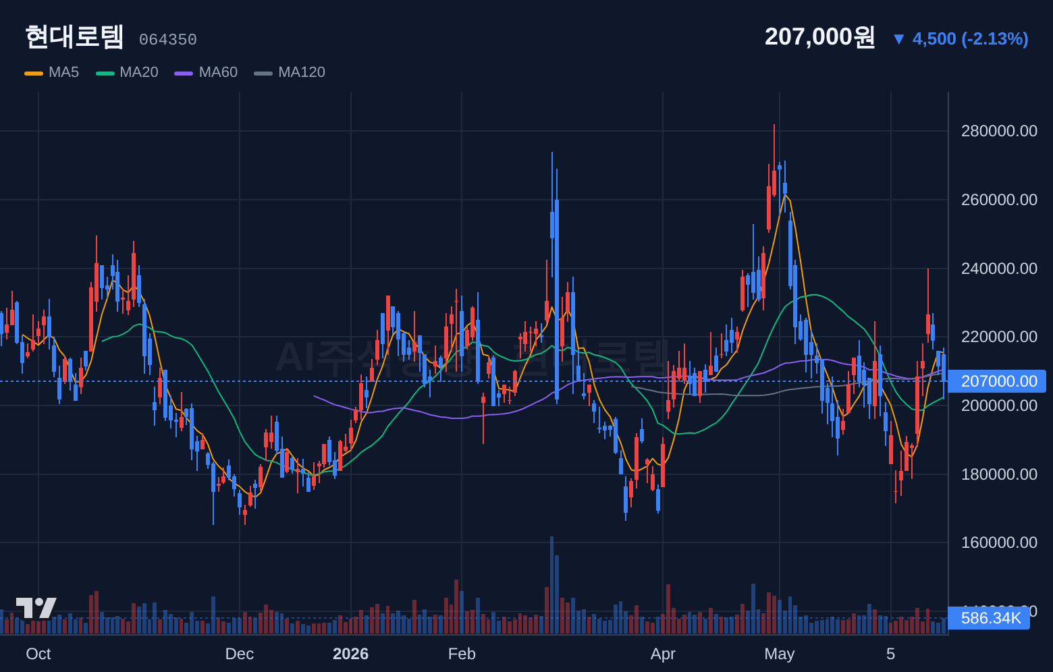Click the TradingView logo icon

36,608
